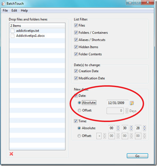The image size is (157, 166).
Task: Click the time offset seconds field
Action: point(138,136)
